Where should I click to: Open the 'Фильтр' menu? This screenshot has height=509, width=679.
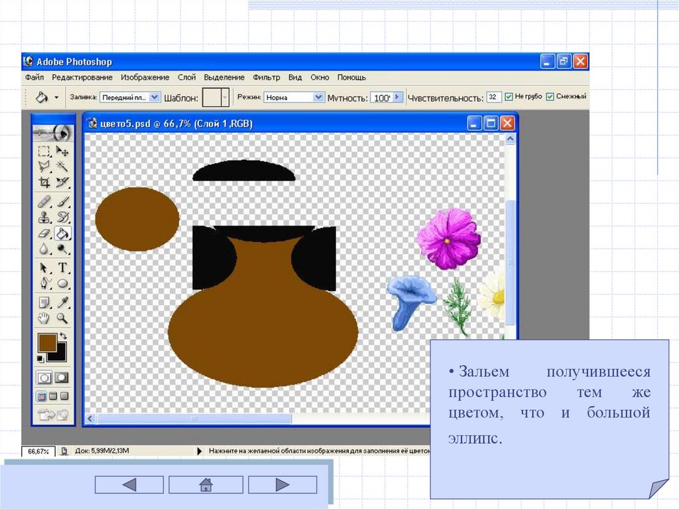click(267, 78)
